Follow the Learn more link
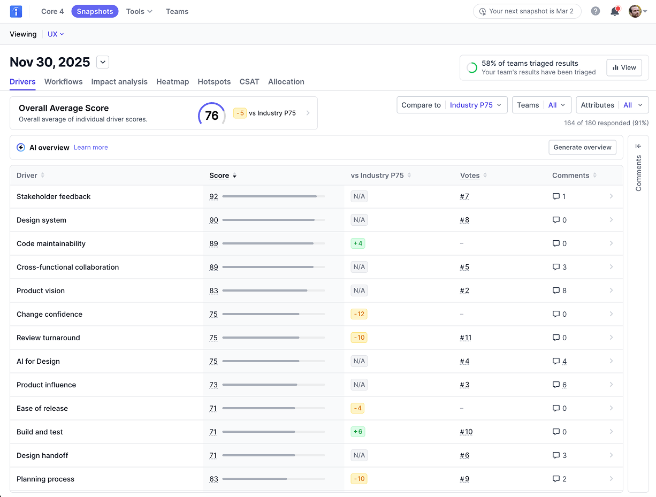Image resolution: width=656 pixels, height=497 pixels. tap(91, 148)
